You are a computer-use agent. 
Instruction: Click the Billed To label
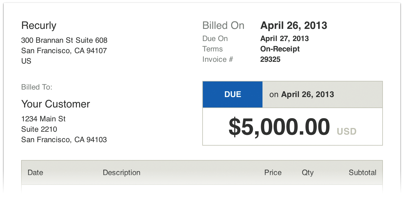tap(37, 87)
